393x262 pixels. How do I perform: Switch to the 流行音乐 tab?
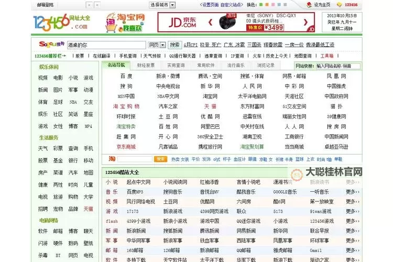[x=236, y=65]
